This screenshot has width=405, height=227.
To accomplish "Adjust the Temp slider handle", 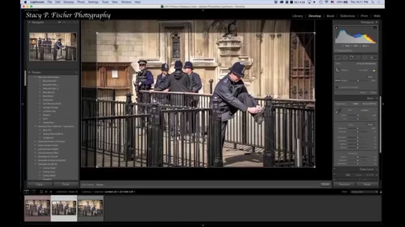I will point(358,115).
